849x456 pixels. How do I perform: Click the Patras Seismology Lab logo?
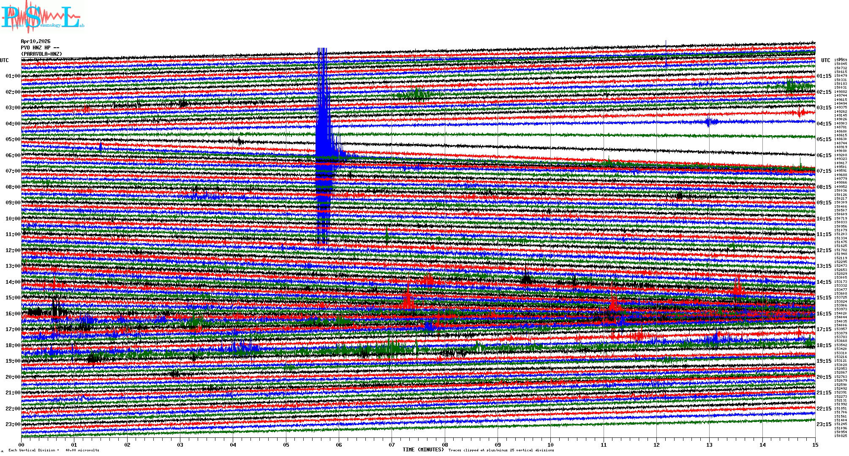(42, 17)
